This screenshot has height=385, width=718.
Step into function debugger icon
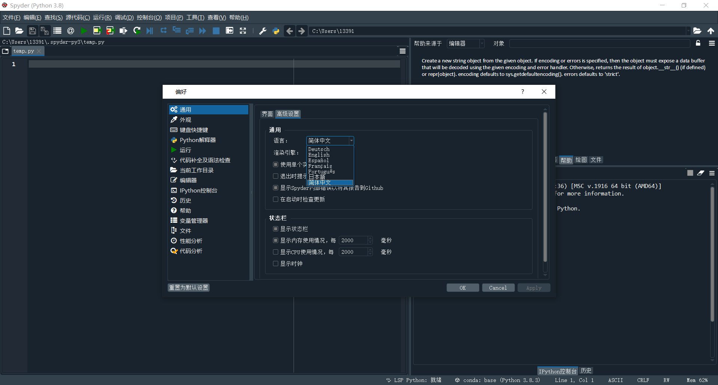point(177,31)
